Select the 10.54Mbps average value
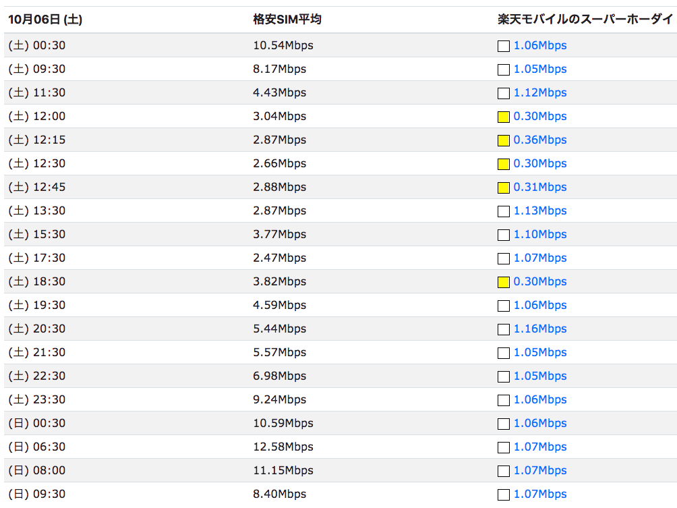This screenshot has height=508, width=677. click(283, 45)
